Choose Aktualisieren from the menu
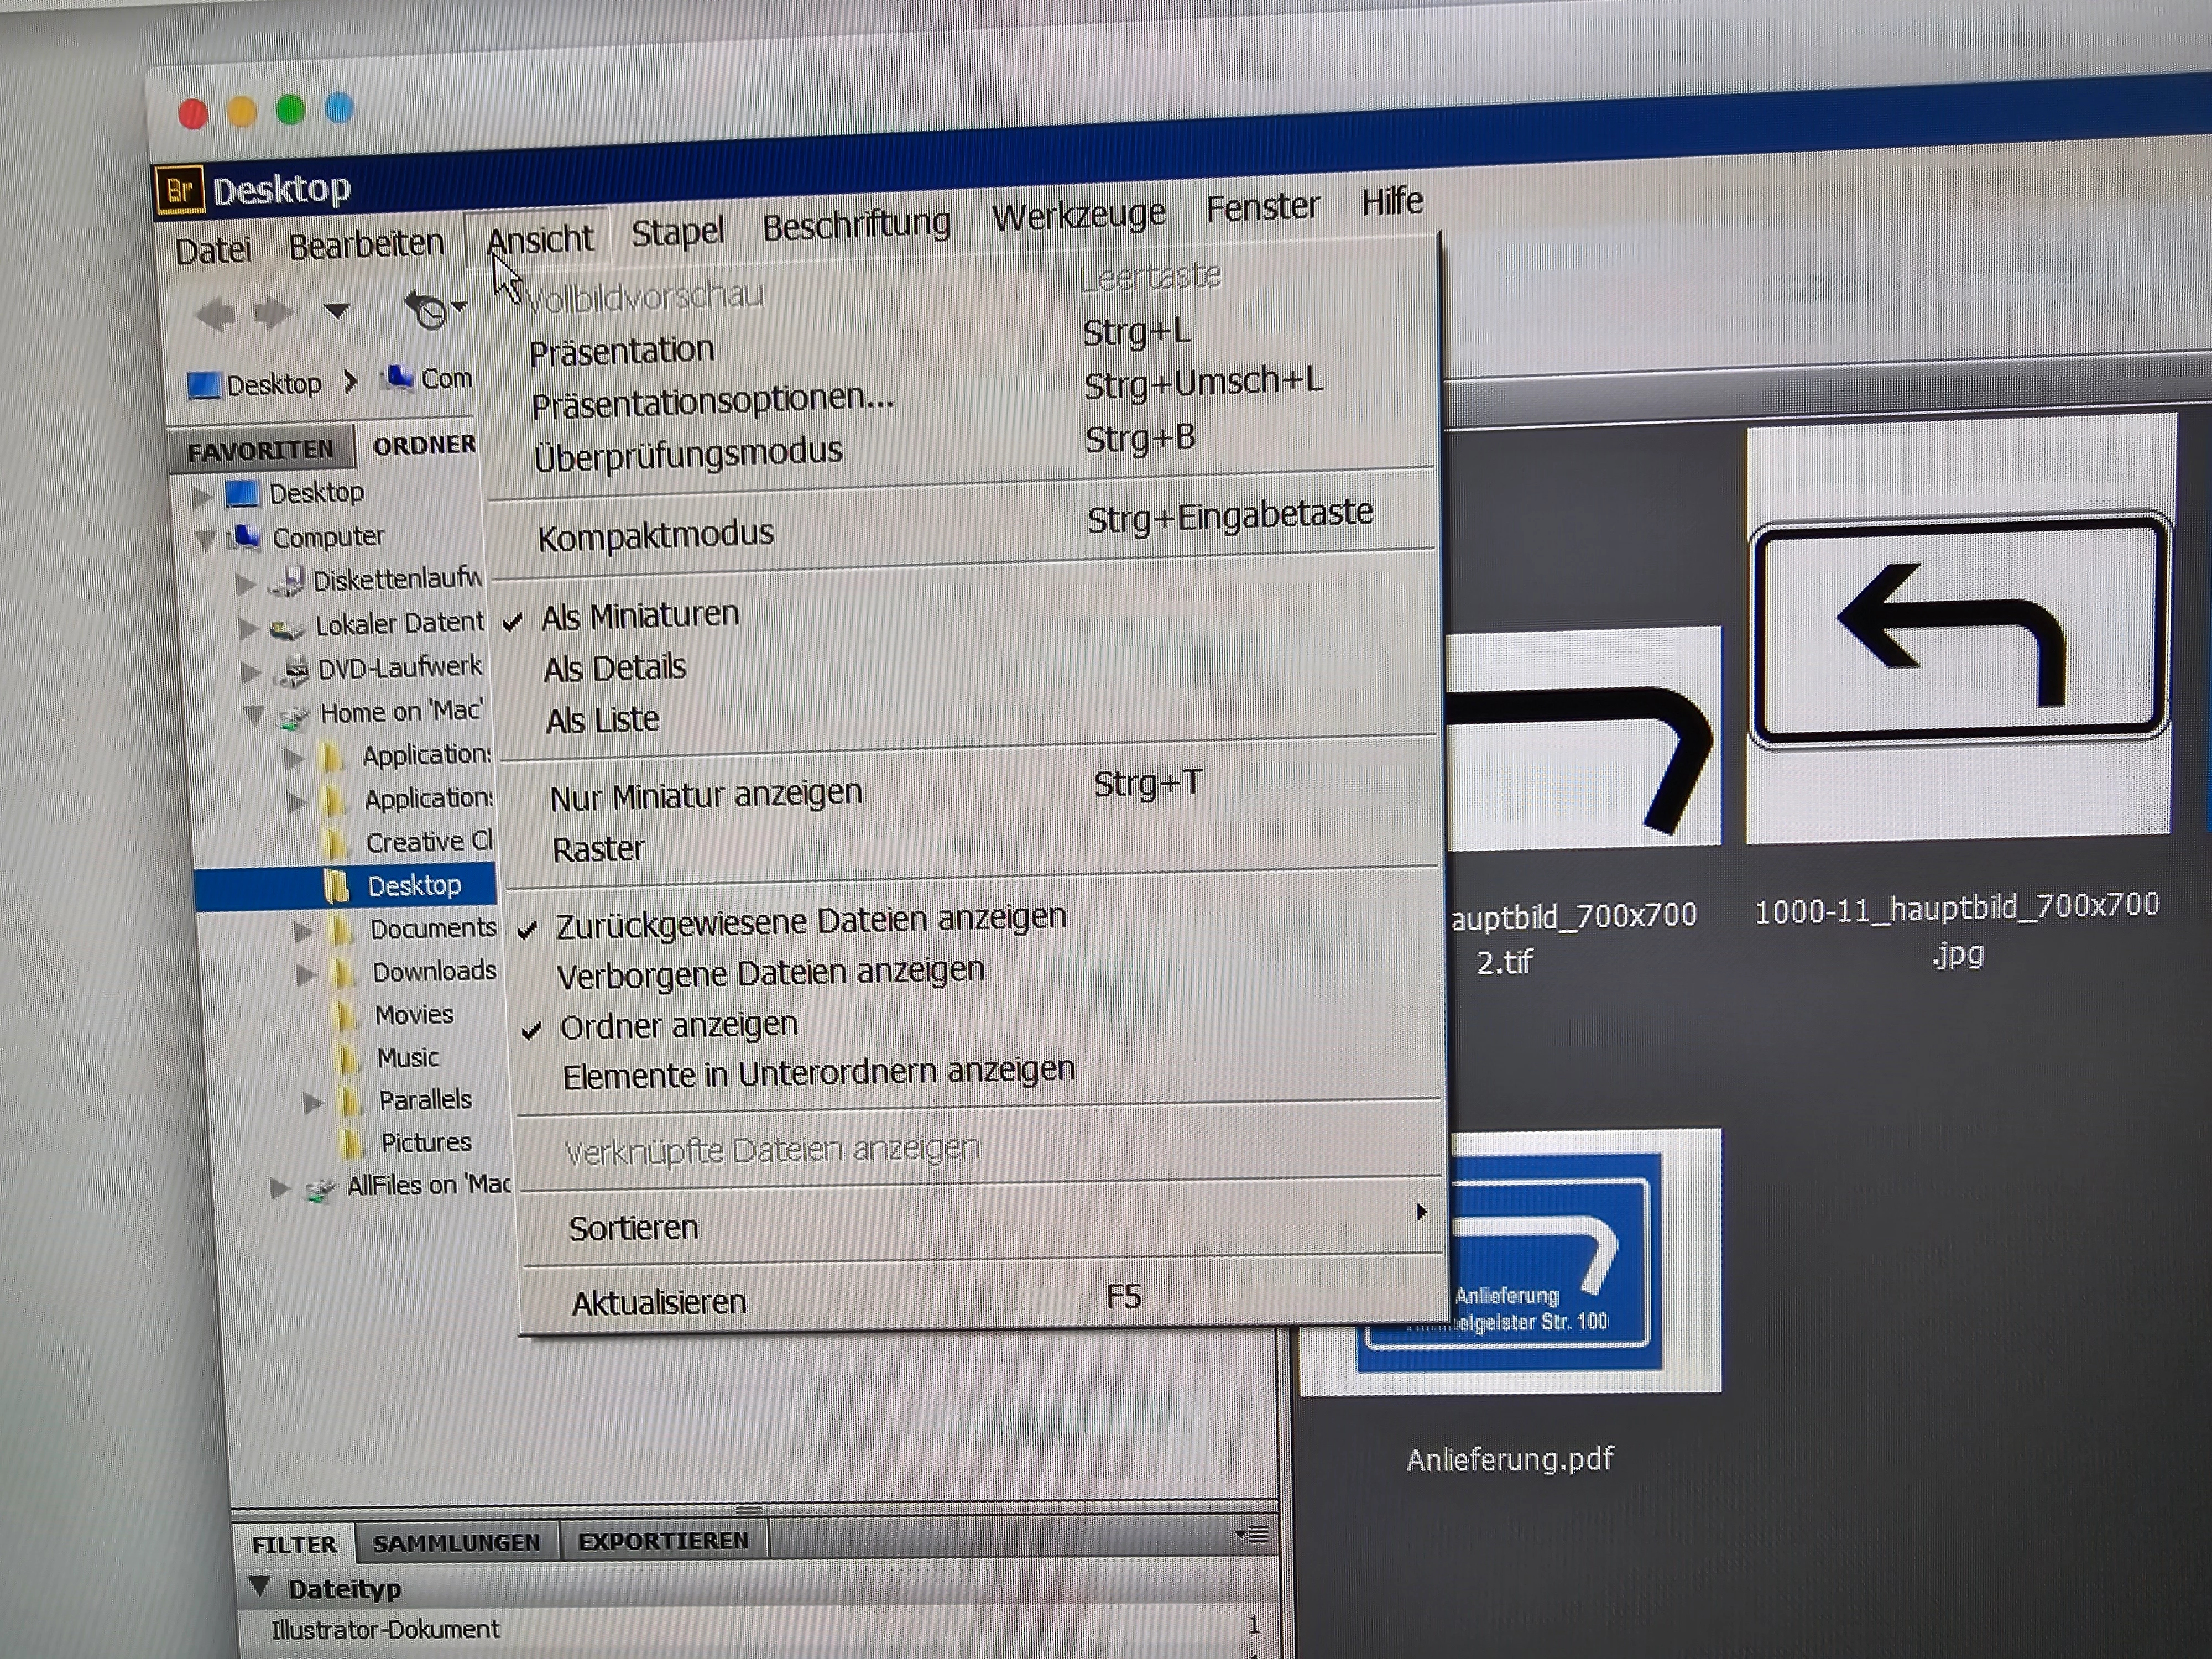The image size is (2212, 1659). pos(659,1303)
